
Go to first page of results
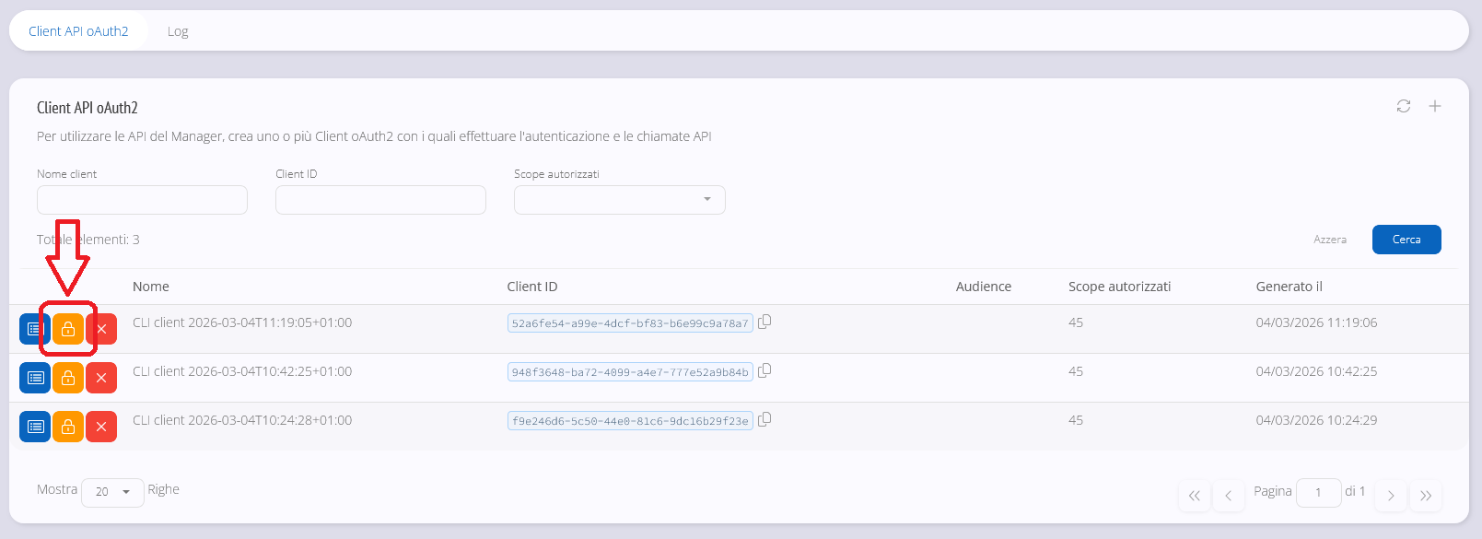click(x=1194, y=495)
